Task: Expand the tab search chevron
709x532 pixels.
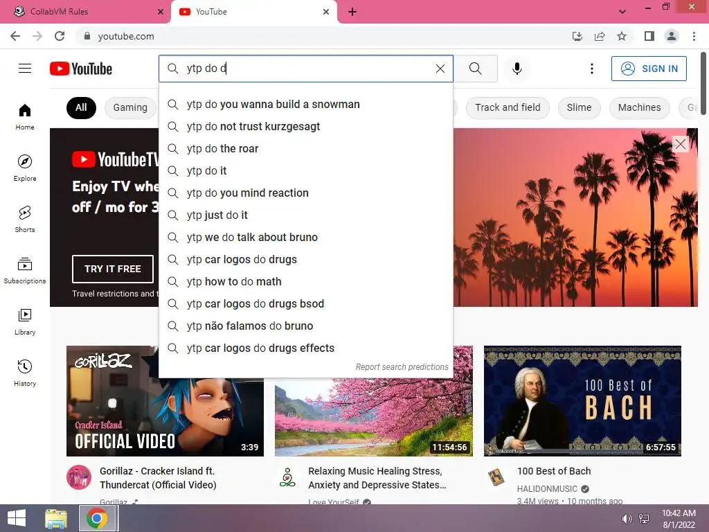Action: click(x=622, y=12)
